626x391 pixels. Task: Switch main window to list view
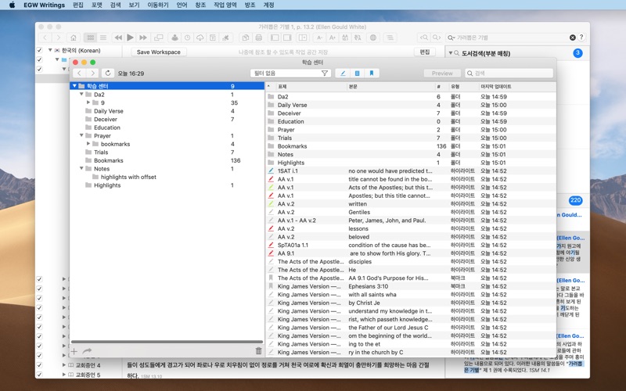click(x=103, y=38)
